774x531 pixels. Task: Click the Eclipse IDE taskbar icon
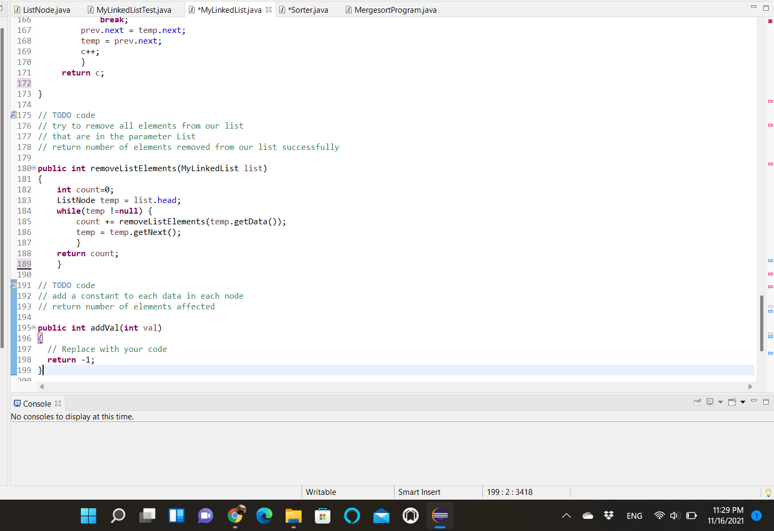tap(440, 516)
